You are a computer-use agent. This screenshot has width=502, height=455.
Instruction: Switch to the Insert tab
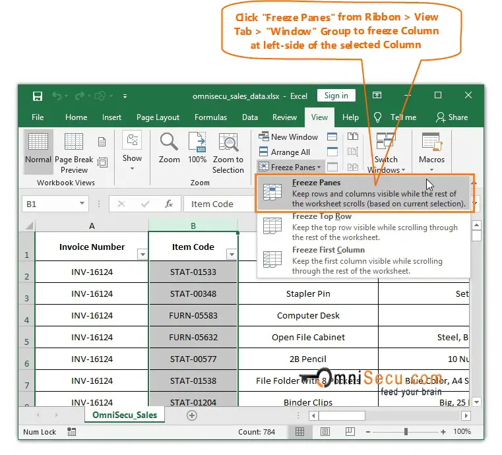pyautogui.click(x=111, y=117)
